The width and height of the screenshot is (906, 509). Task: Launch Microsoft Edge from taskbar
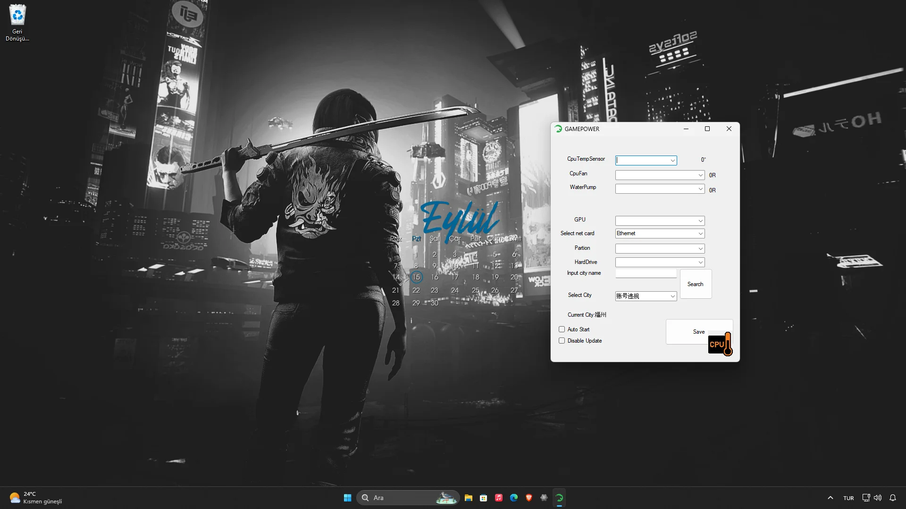coord(514,498)
